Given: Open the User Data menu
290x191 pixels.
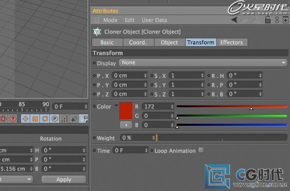Looking at the screenshot, I should (155, 20).
